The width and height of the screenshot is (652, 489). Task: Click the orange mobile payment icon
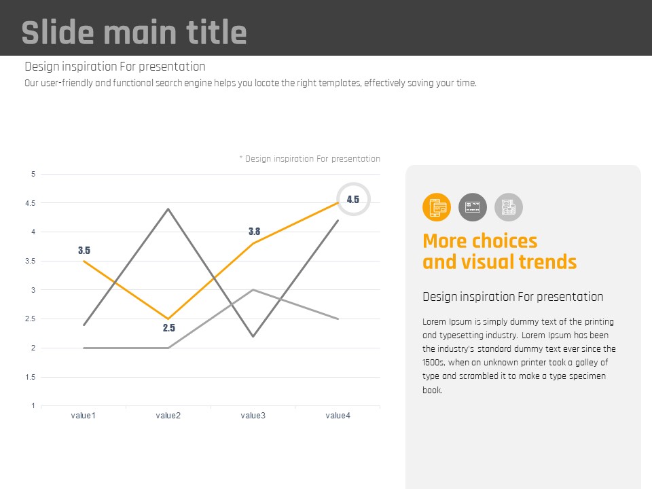coord(437,207)
